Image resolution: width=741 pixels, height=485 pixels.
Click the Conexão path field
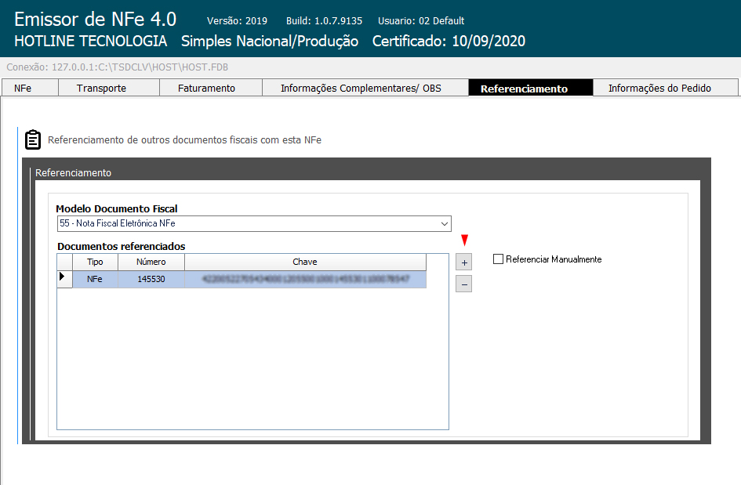[118, 67]
